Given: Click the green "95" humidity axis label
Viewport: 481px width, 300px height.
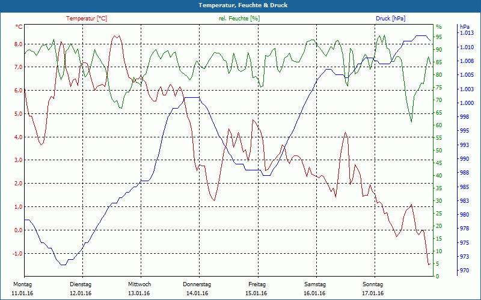Looking at the screenshot, I should pos(439,37).
